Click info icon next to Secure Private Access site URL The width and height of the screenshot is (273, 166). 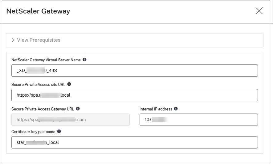(x=69, y=84)
